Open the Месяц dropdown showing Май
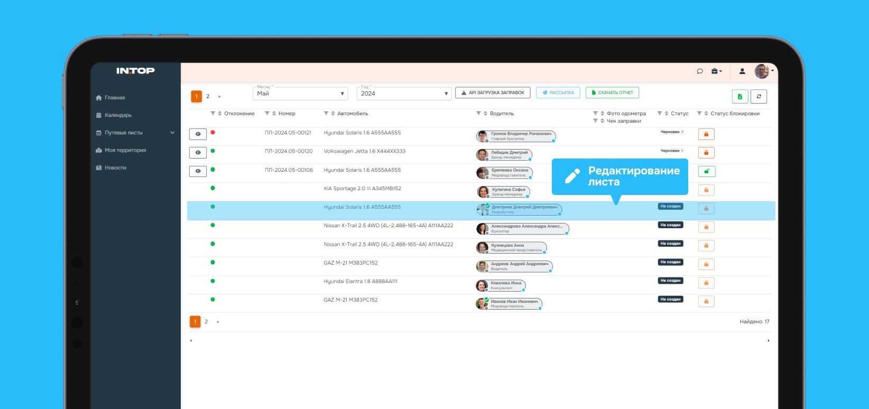This screenshot has width=869, height=409. [300, 94]
